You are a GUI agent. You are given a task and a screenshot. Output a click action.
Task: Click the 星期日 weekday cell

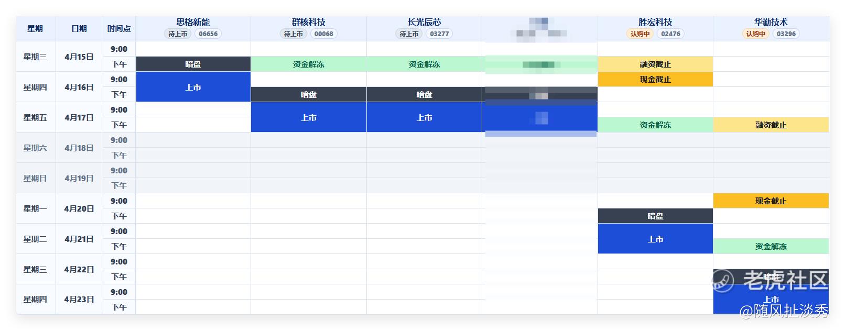[36, 178]
